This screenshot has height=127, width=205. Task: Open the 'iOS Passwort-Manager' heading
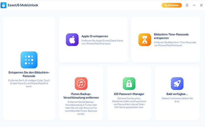[x=129, y=94]
